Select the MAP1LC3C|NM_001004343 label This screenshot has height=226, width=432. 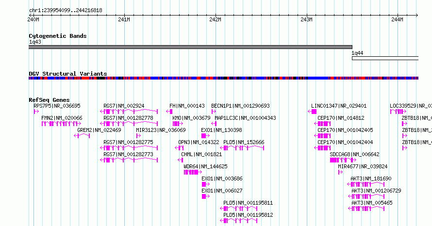245,118
